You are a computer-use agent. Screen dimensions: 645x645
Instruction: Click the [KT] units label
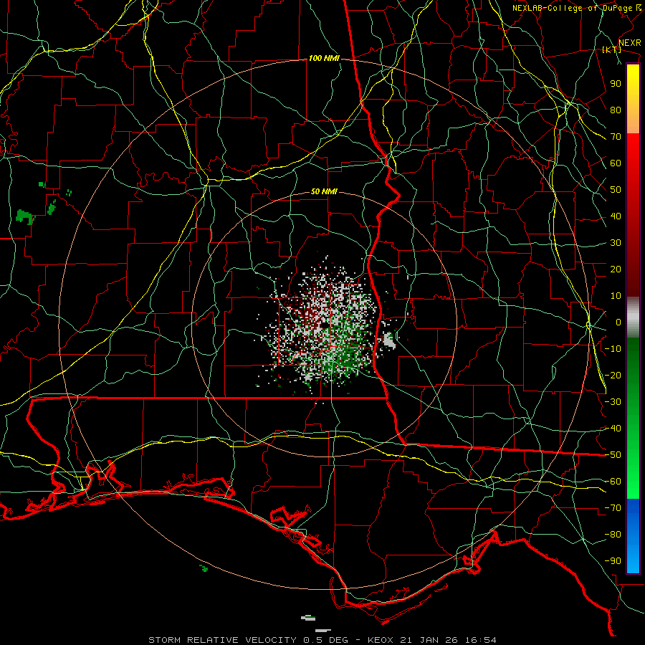(612, 49)
